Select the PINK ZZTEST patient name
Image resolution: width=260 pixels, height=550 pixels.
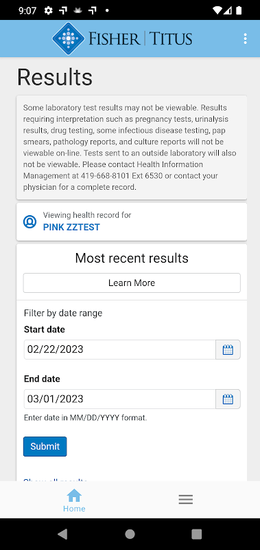click(x=71, y=228)
